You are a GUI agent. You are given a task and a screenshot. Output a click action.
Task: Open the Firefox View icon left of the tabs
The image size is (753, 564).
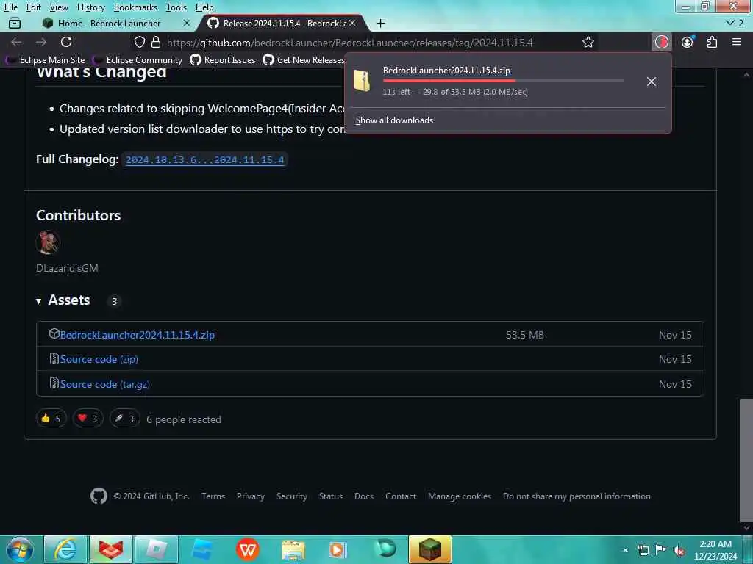coord(15,23)
